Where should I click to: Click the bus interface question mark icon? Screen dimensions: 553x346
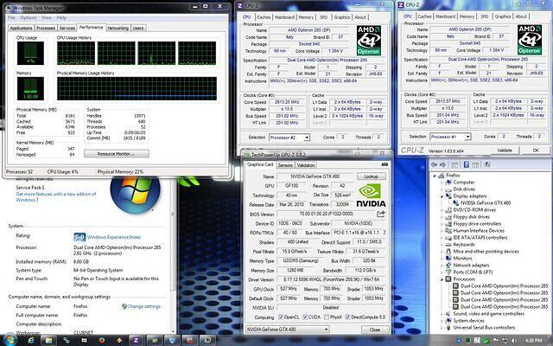[x=385, y=232]
